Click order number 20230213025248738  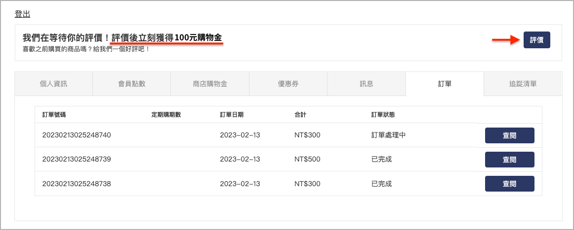[77, 184]
